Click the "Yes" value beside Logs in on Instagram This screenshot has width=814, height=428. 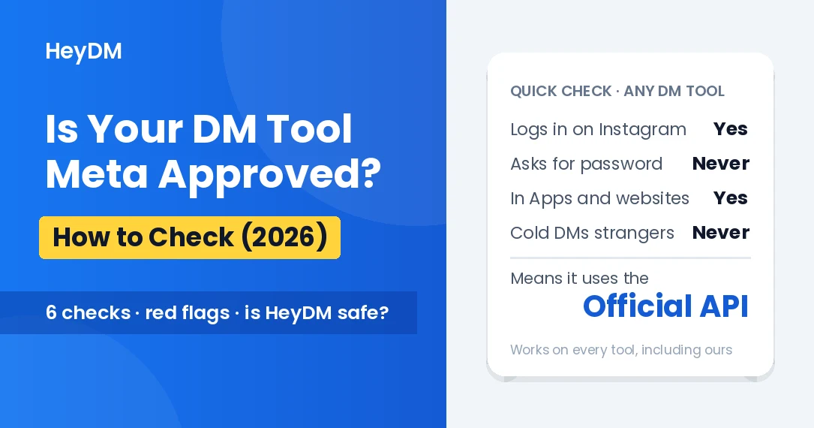(731, 129)
